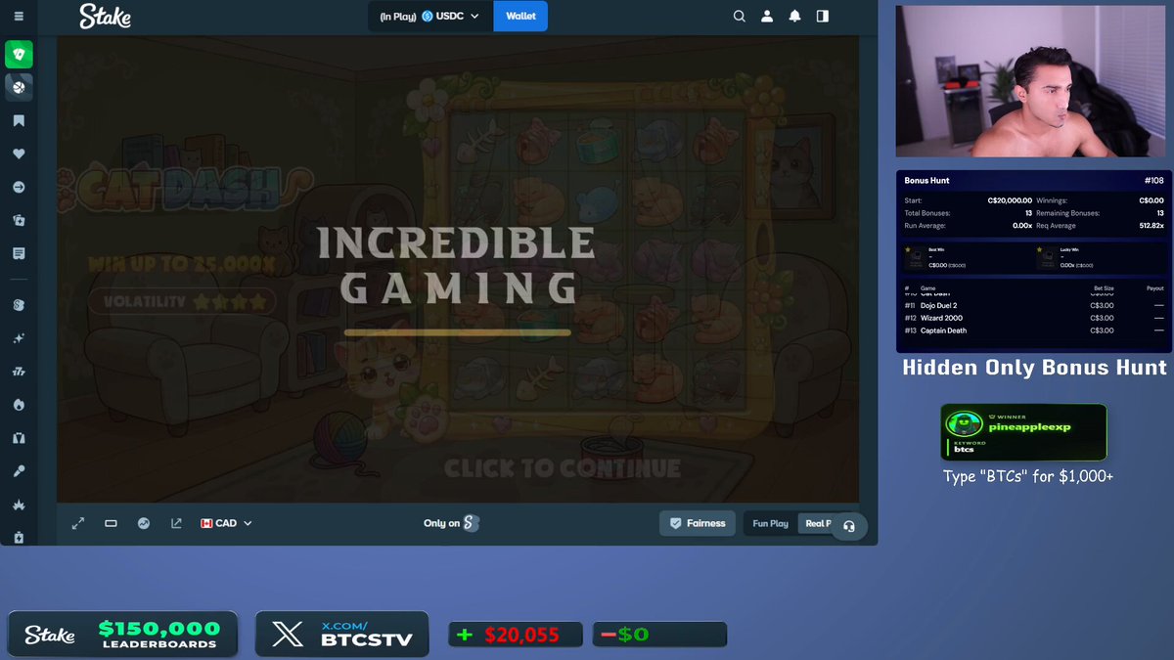
Task: Click the Click to Continue prompt
Action: coord(563,469)
